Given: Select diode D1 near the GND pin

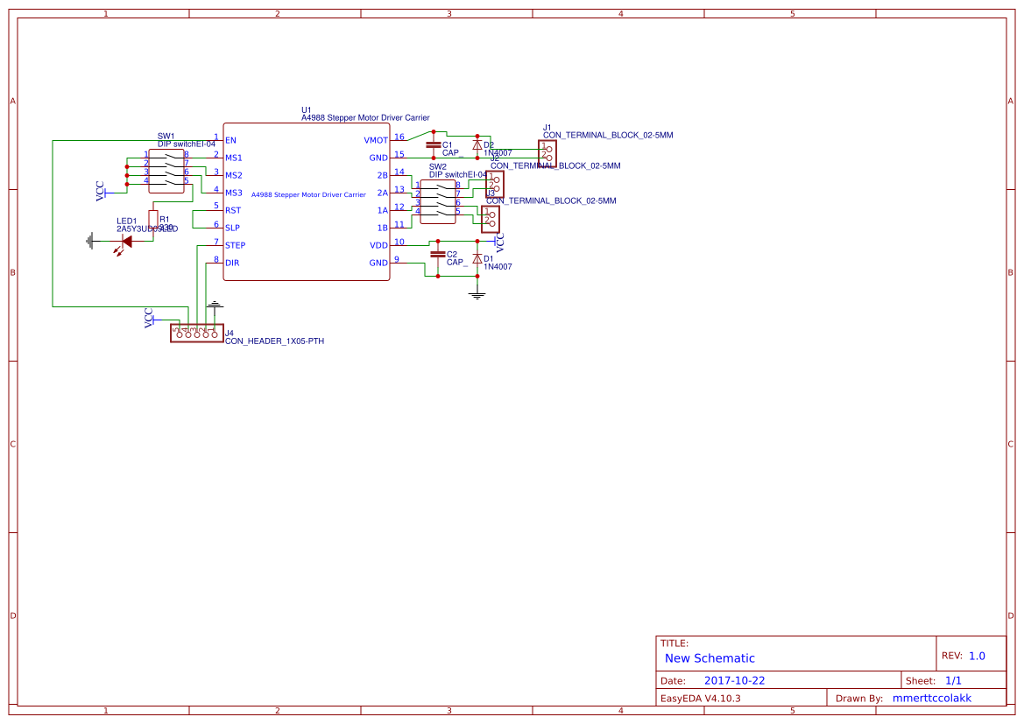Looking at the screenshot, I should [477, 258].
